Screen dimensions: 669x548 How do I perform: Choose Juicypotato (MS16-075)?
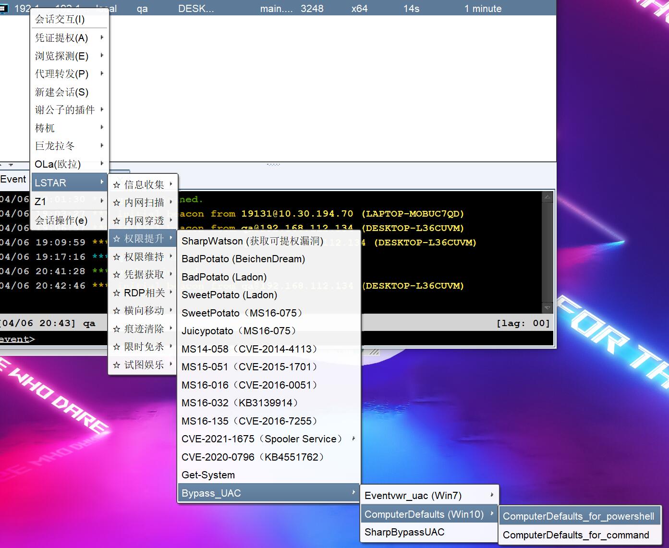269,331
